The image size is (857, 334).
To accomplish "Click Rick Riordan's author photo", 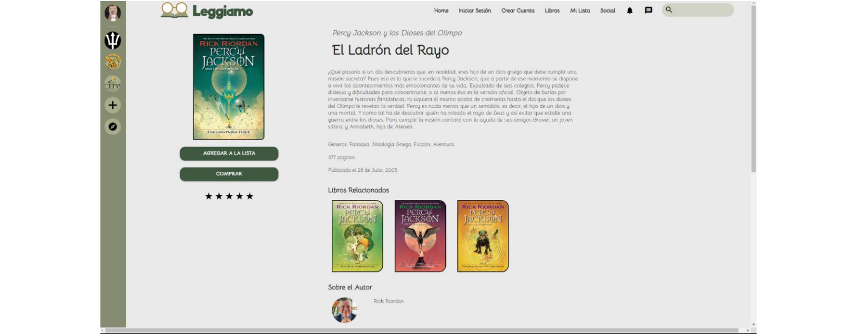I will coord(344,310).
